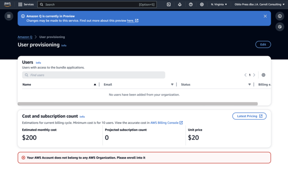Click 'No users have been added' message
Image resolution: width=288 pixels, height=172 pixels.
tap(144, 95)
